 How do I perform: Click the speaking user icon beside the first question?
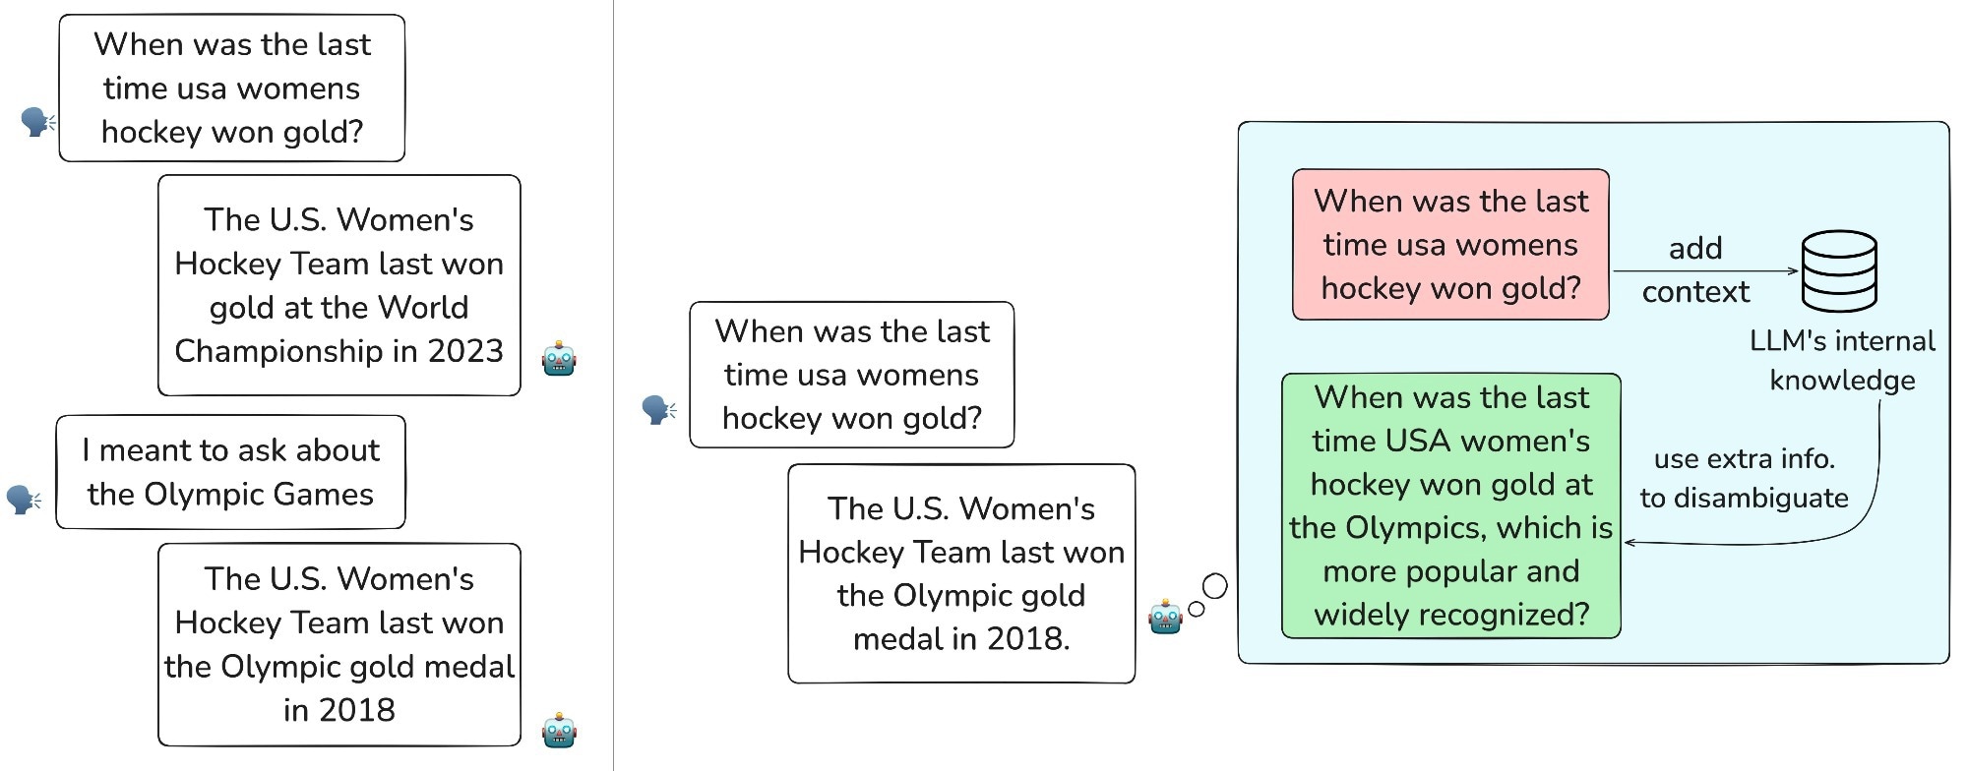(x=38, y=122)
